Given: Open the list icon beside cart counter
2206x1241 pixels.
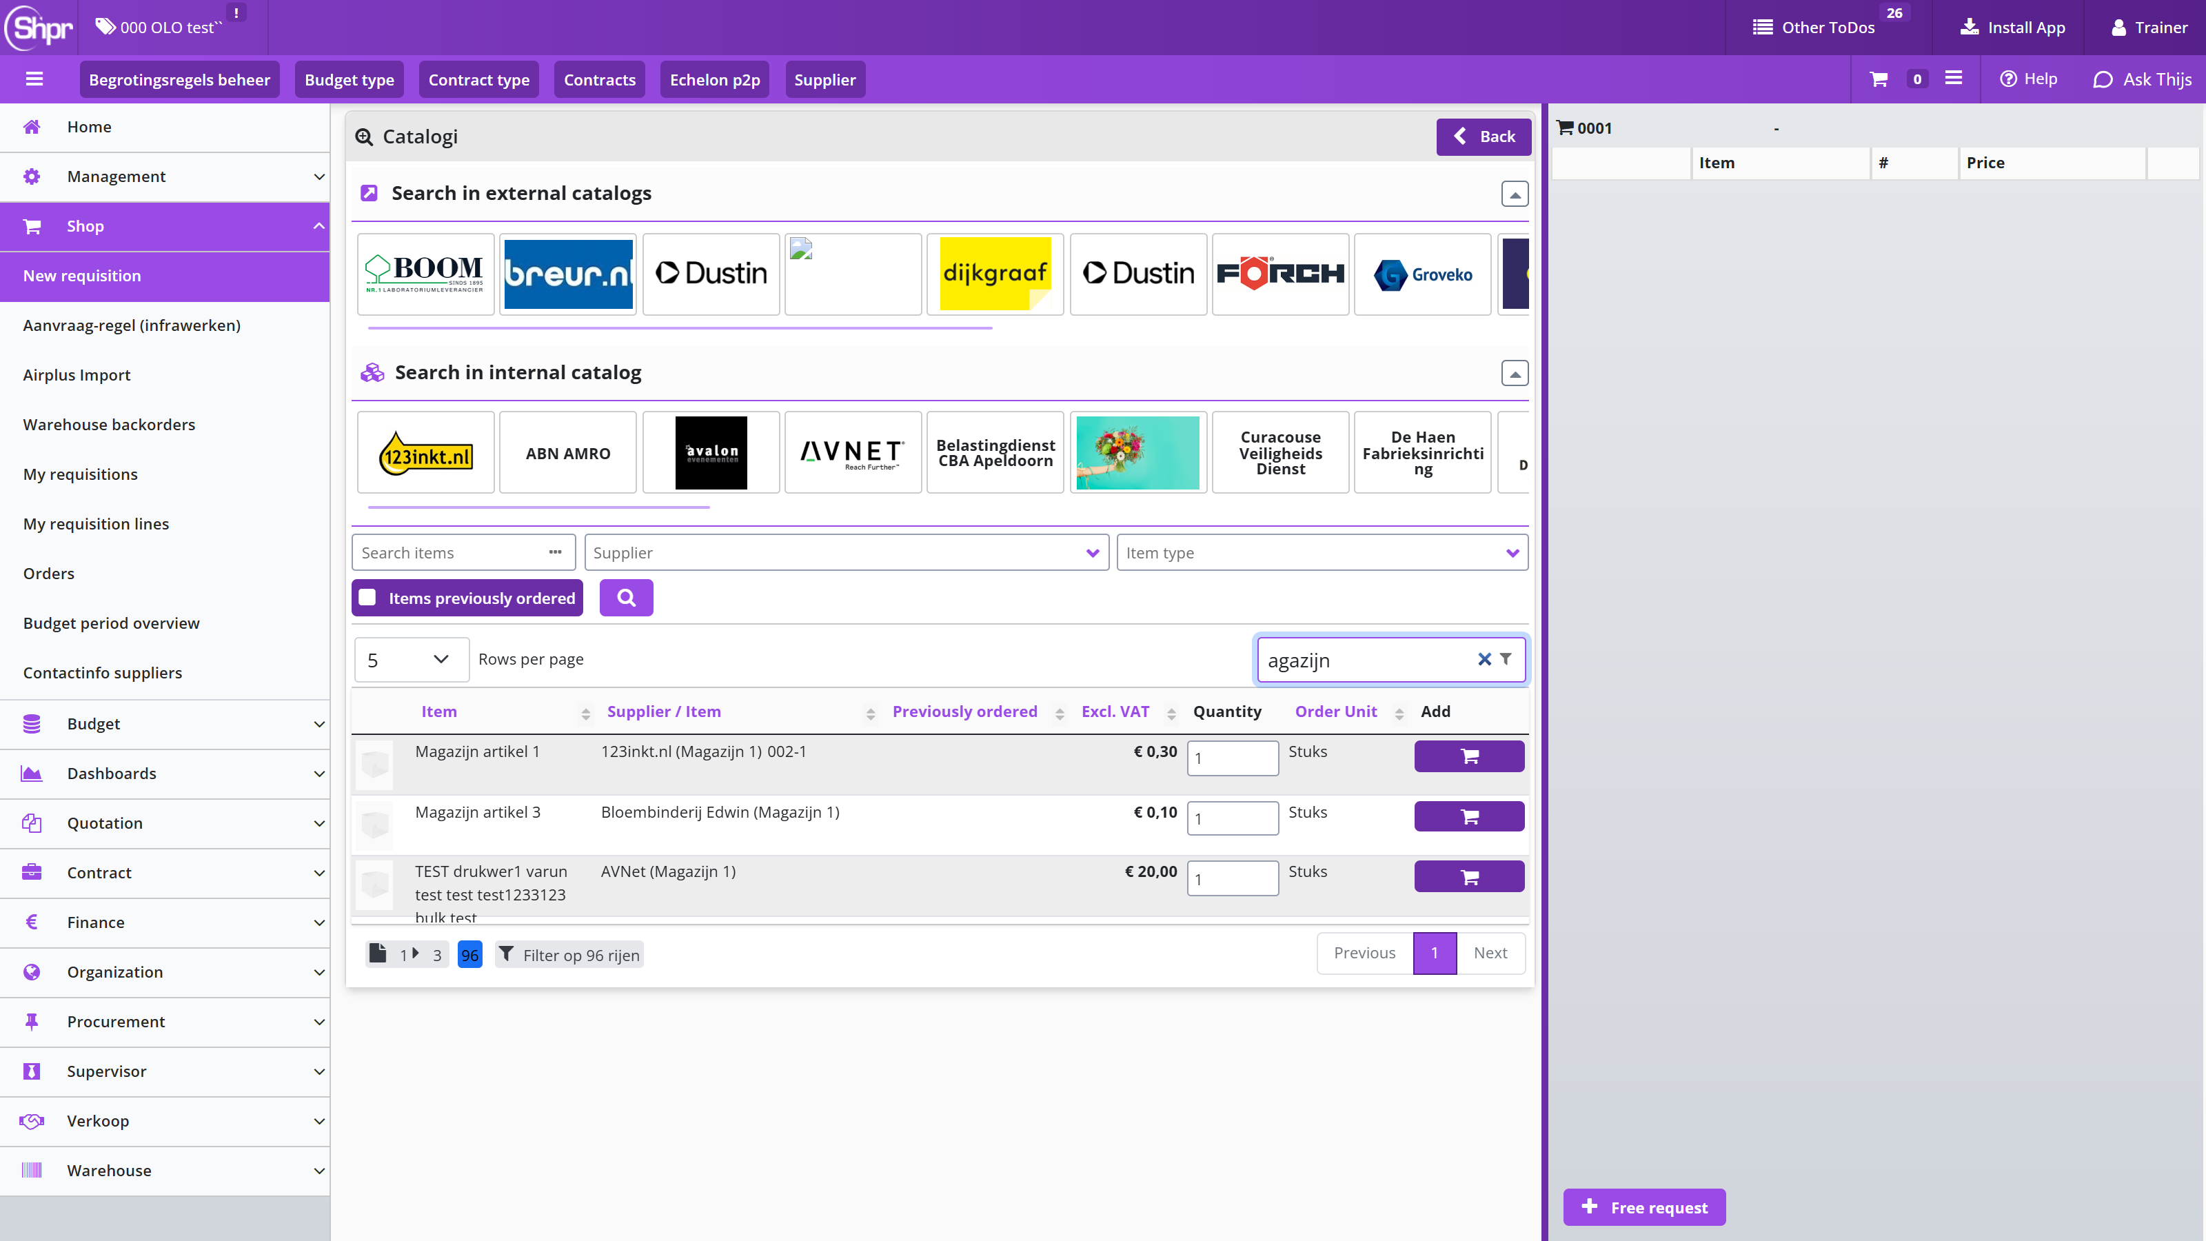Looking at the screenshot, I should click(x=1954, y=79).
